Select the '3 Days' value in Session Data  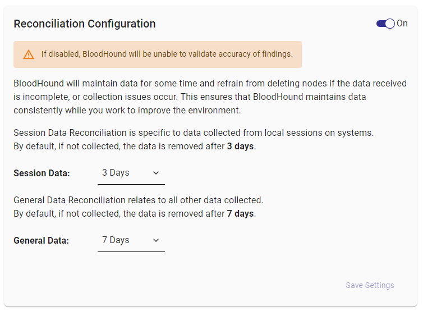tap(116, 173)
